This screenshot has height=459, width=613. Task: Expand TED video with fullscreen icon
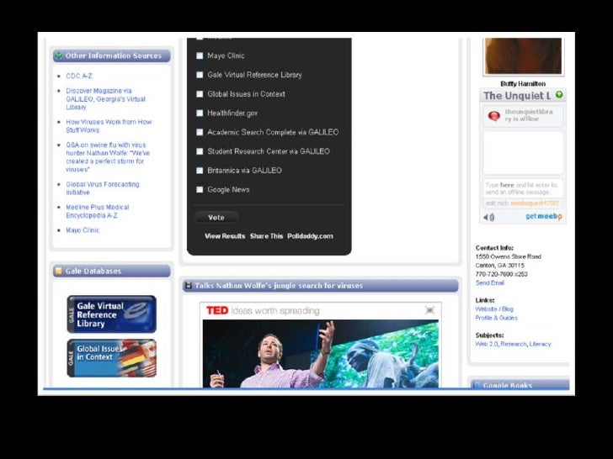429,310
